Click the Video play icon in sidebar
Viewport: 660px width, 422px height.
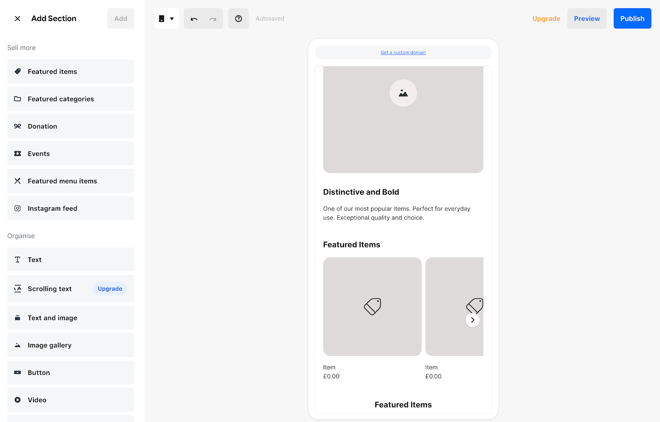(x=17, y=399)
